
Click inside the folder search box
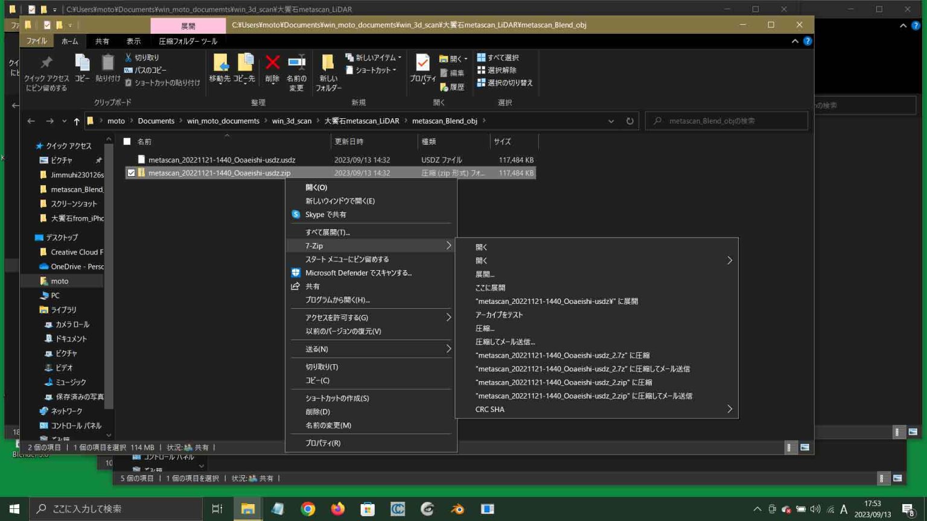point(724,121)
